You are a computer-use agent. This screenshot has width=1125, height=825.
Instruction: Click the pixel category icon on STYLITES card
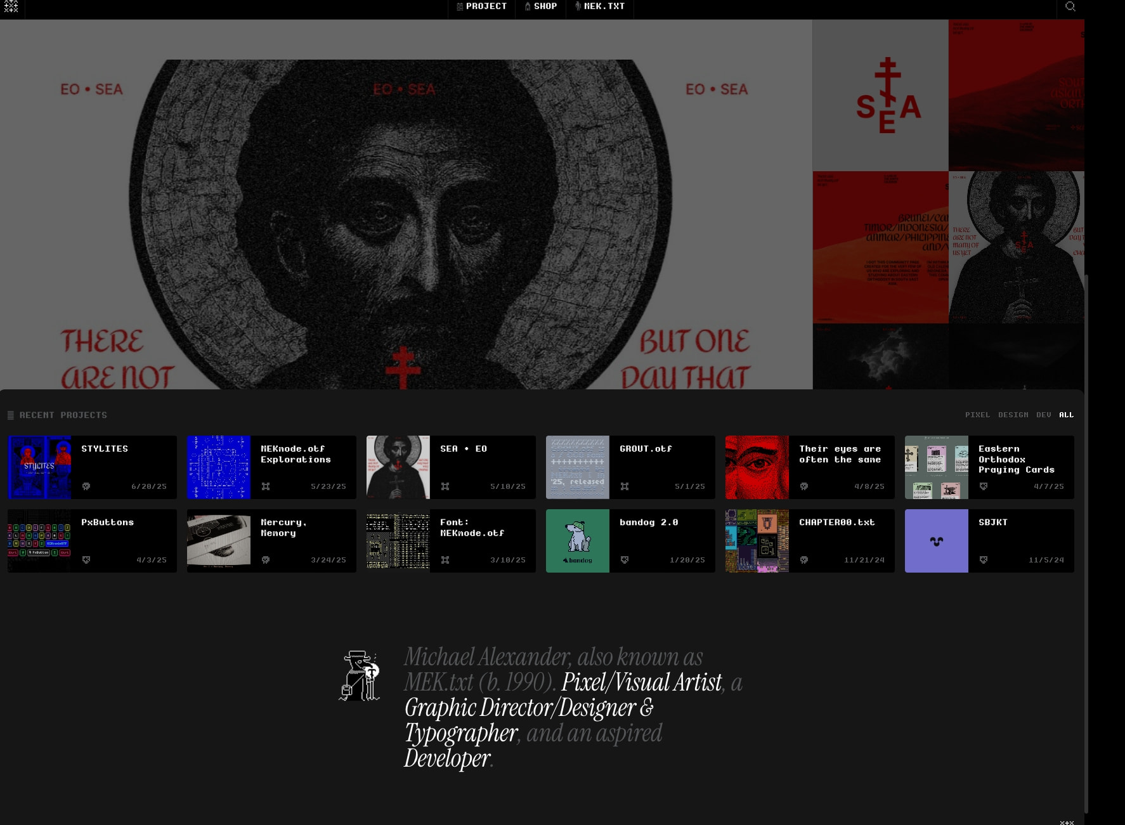pos(86,486)
